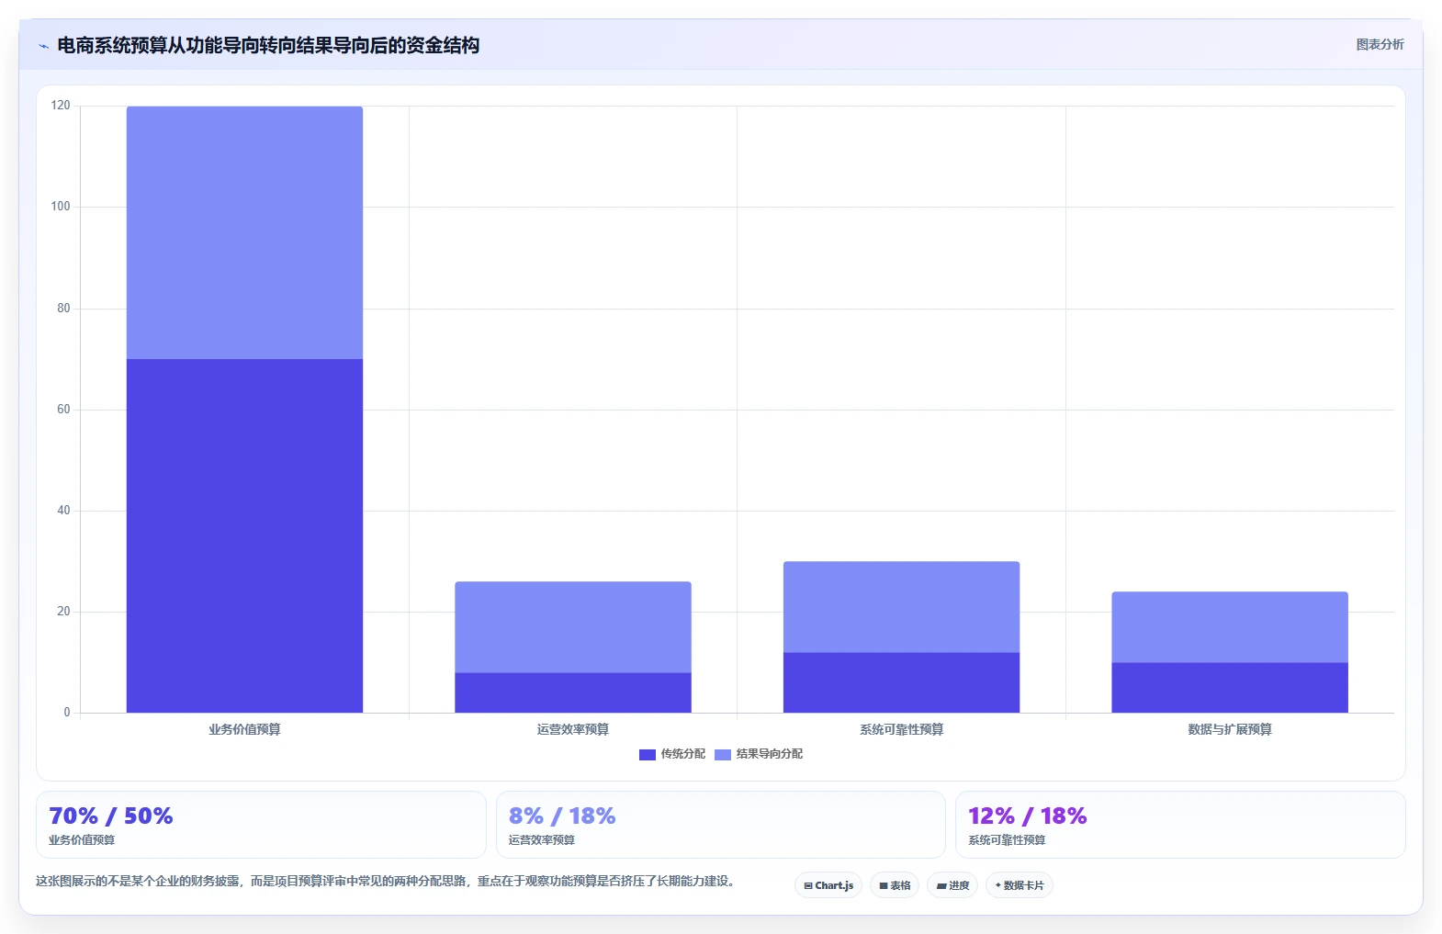This screenshot has height=934, width=1442.
Task: Click the light 结果导向 segment of 业务价值预算 bar
Action: (244, 232)
